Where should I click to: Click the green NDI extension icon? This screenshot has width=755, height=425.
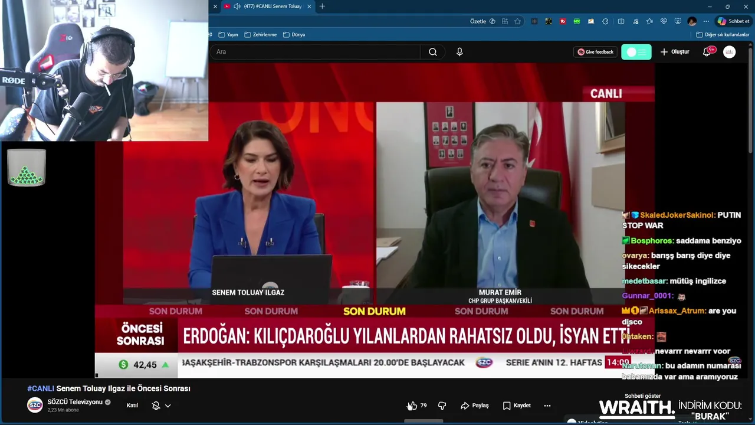[577, 21]
